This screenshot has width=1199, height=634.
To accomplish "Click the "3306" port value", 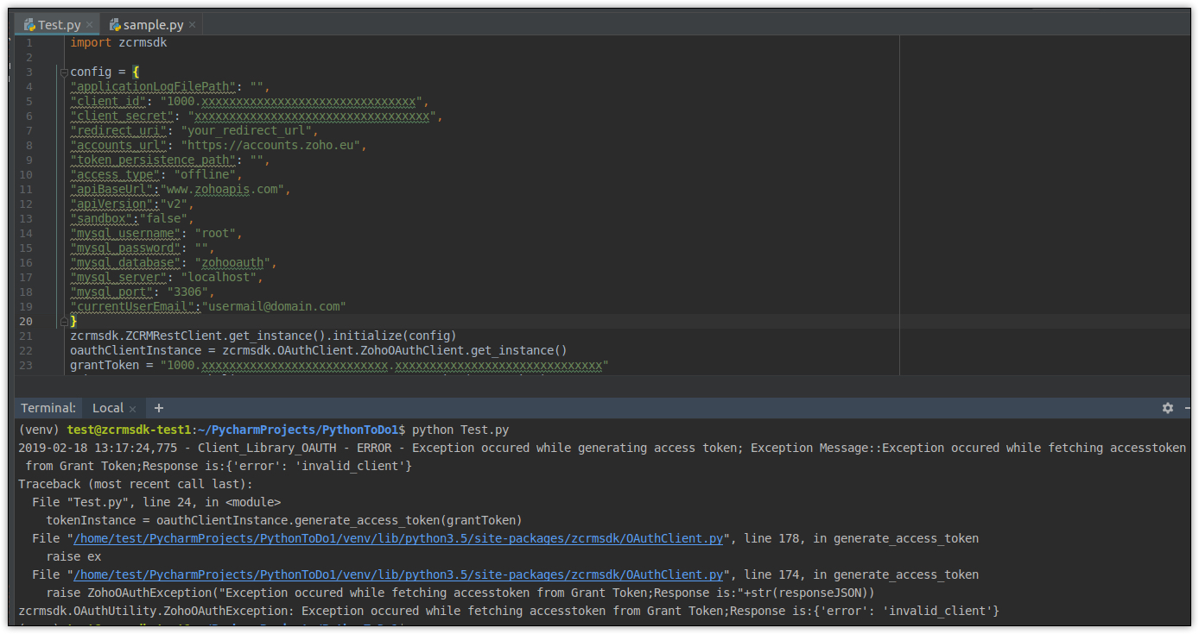I will [x=187, y=292].
